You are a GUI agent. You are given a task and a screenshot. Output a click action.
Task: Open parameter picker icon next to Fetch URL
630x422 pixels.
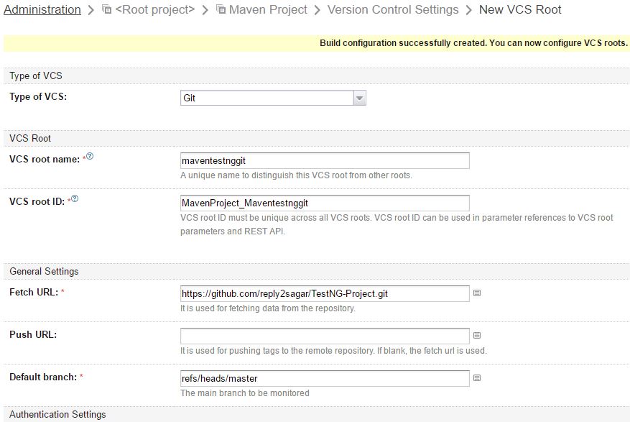pos(477,293)
